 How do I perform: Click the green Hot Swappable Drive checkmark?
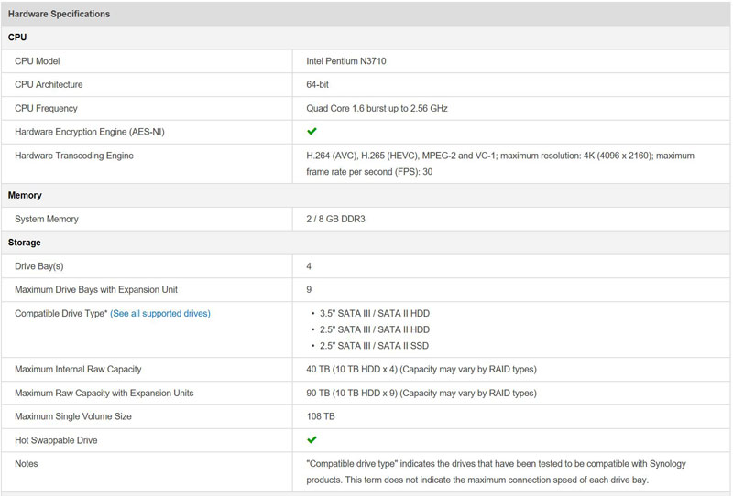(x=312, y=440)
